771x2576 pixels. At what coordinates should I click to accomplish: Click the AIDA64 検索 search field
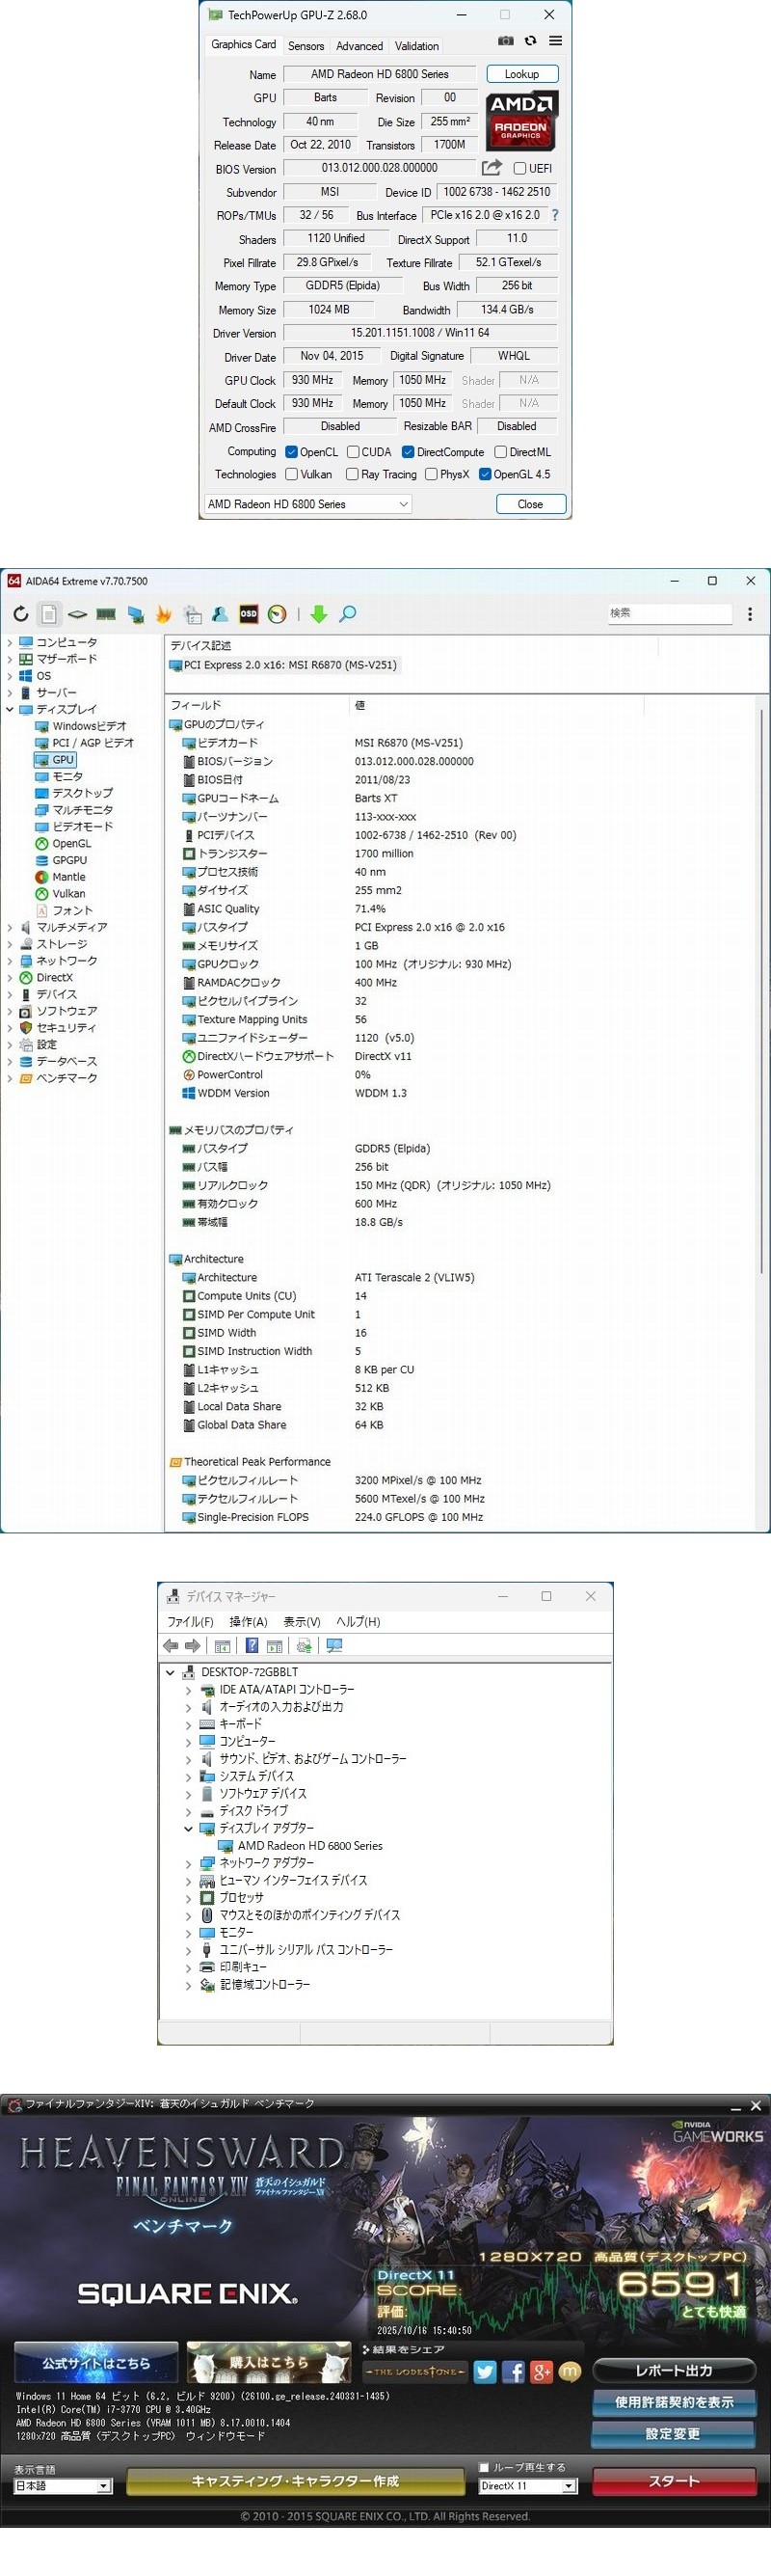pyautogui.click(x=669, y=613)
